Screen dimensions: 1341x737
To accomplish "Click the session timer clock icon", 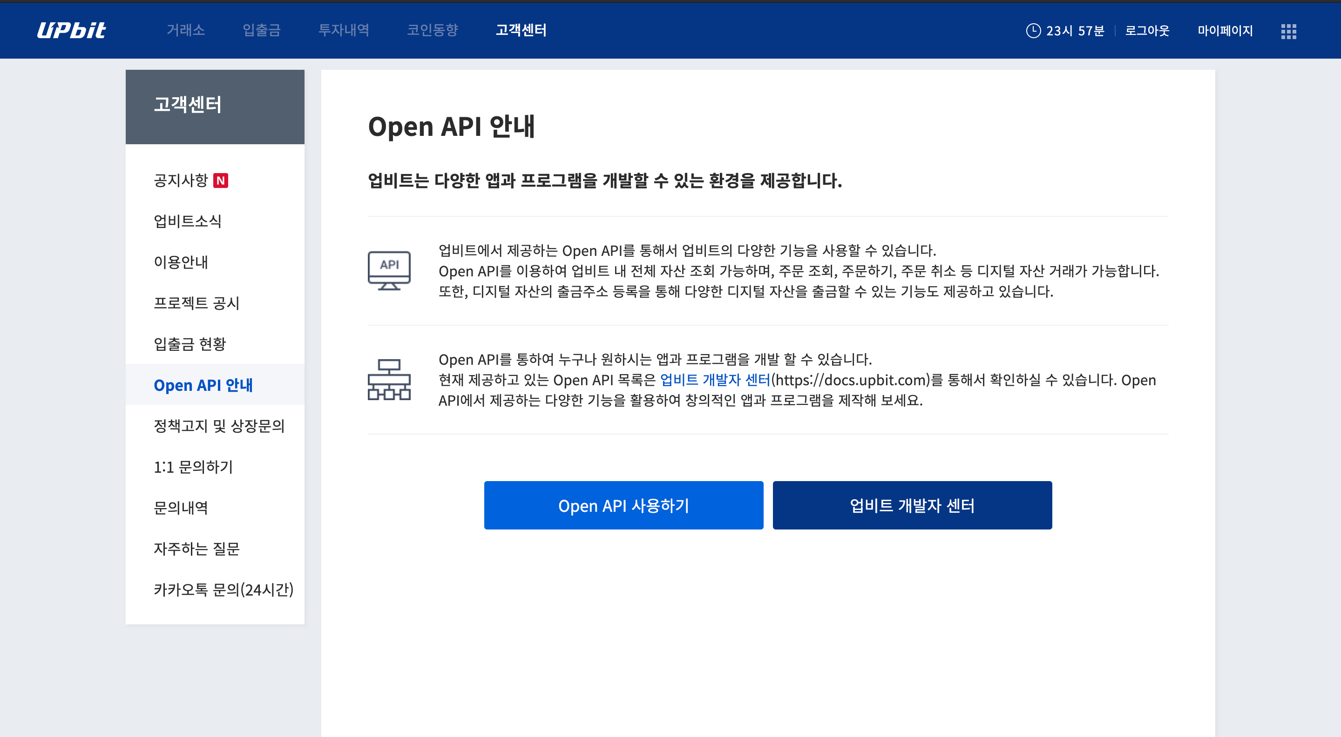I will pos(1033,31).
